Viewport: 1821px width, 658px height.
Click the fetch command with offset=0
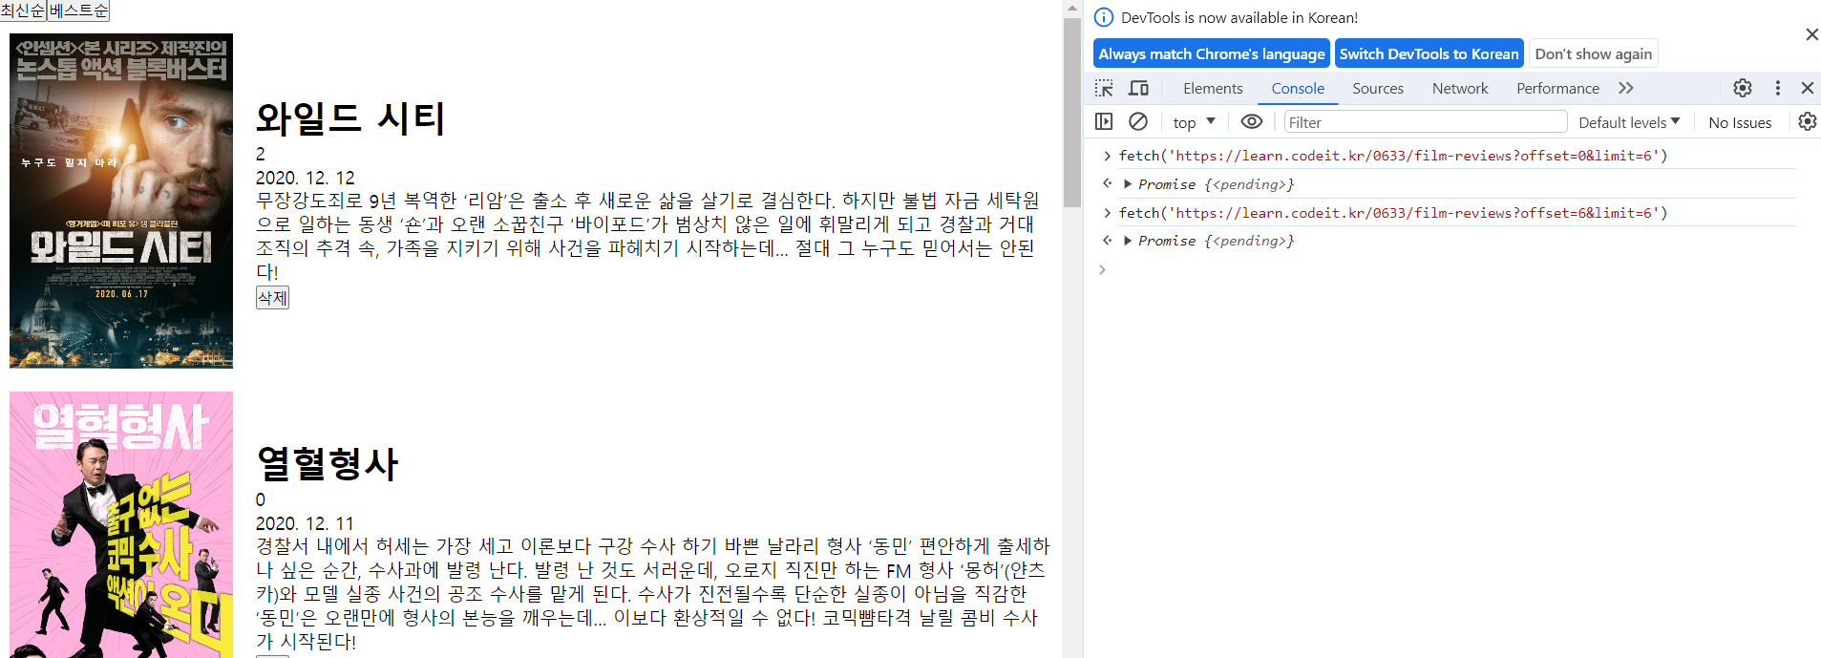1393,156
